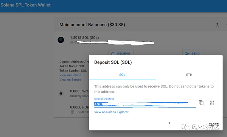Click the RECEIVE button
Viewport: 227px width, 137px height.
click(121, 53)
